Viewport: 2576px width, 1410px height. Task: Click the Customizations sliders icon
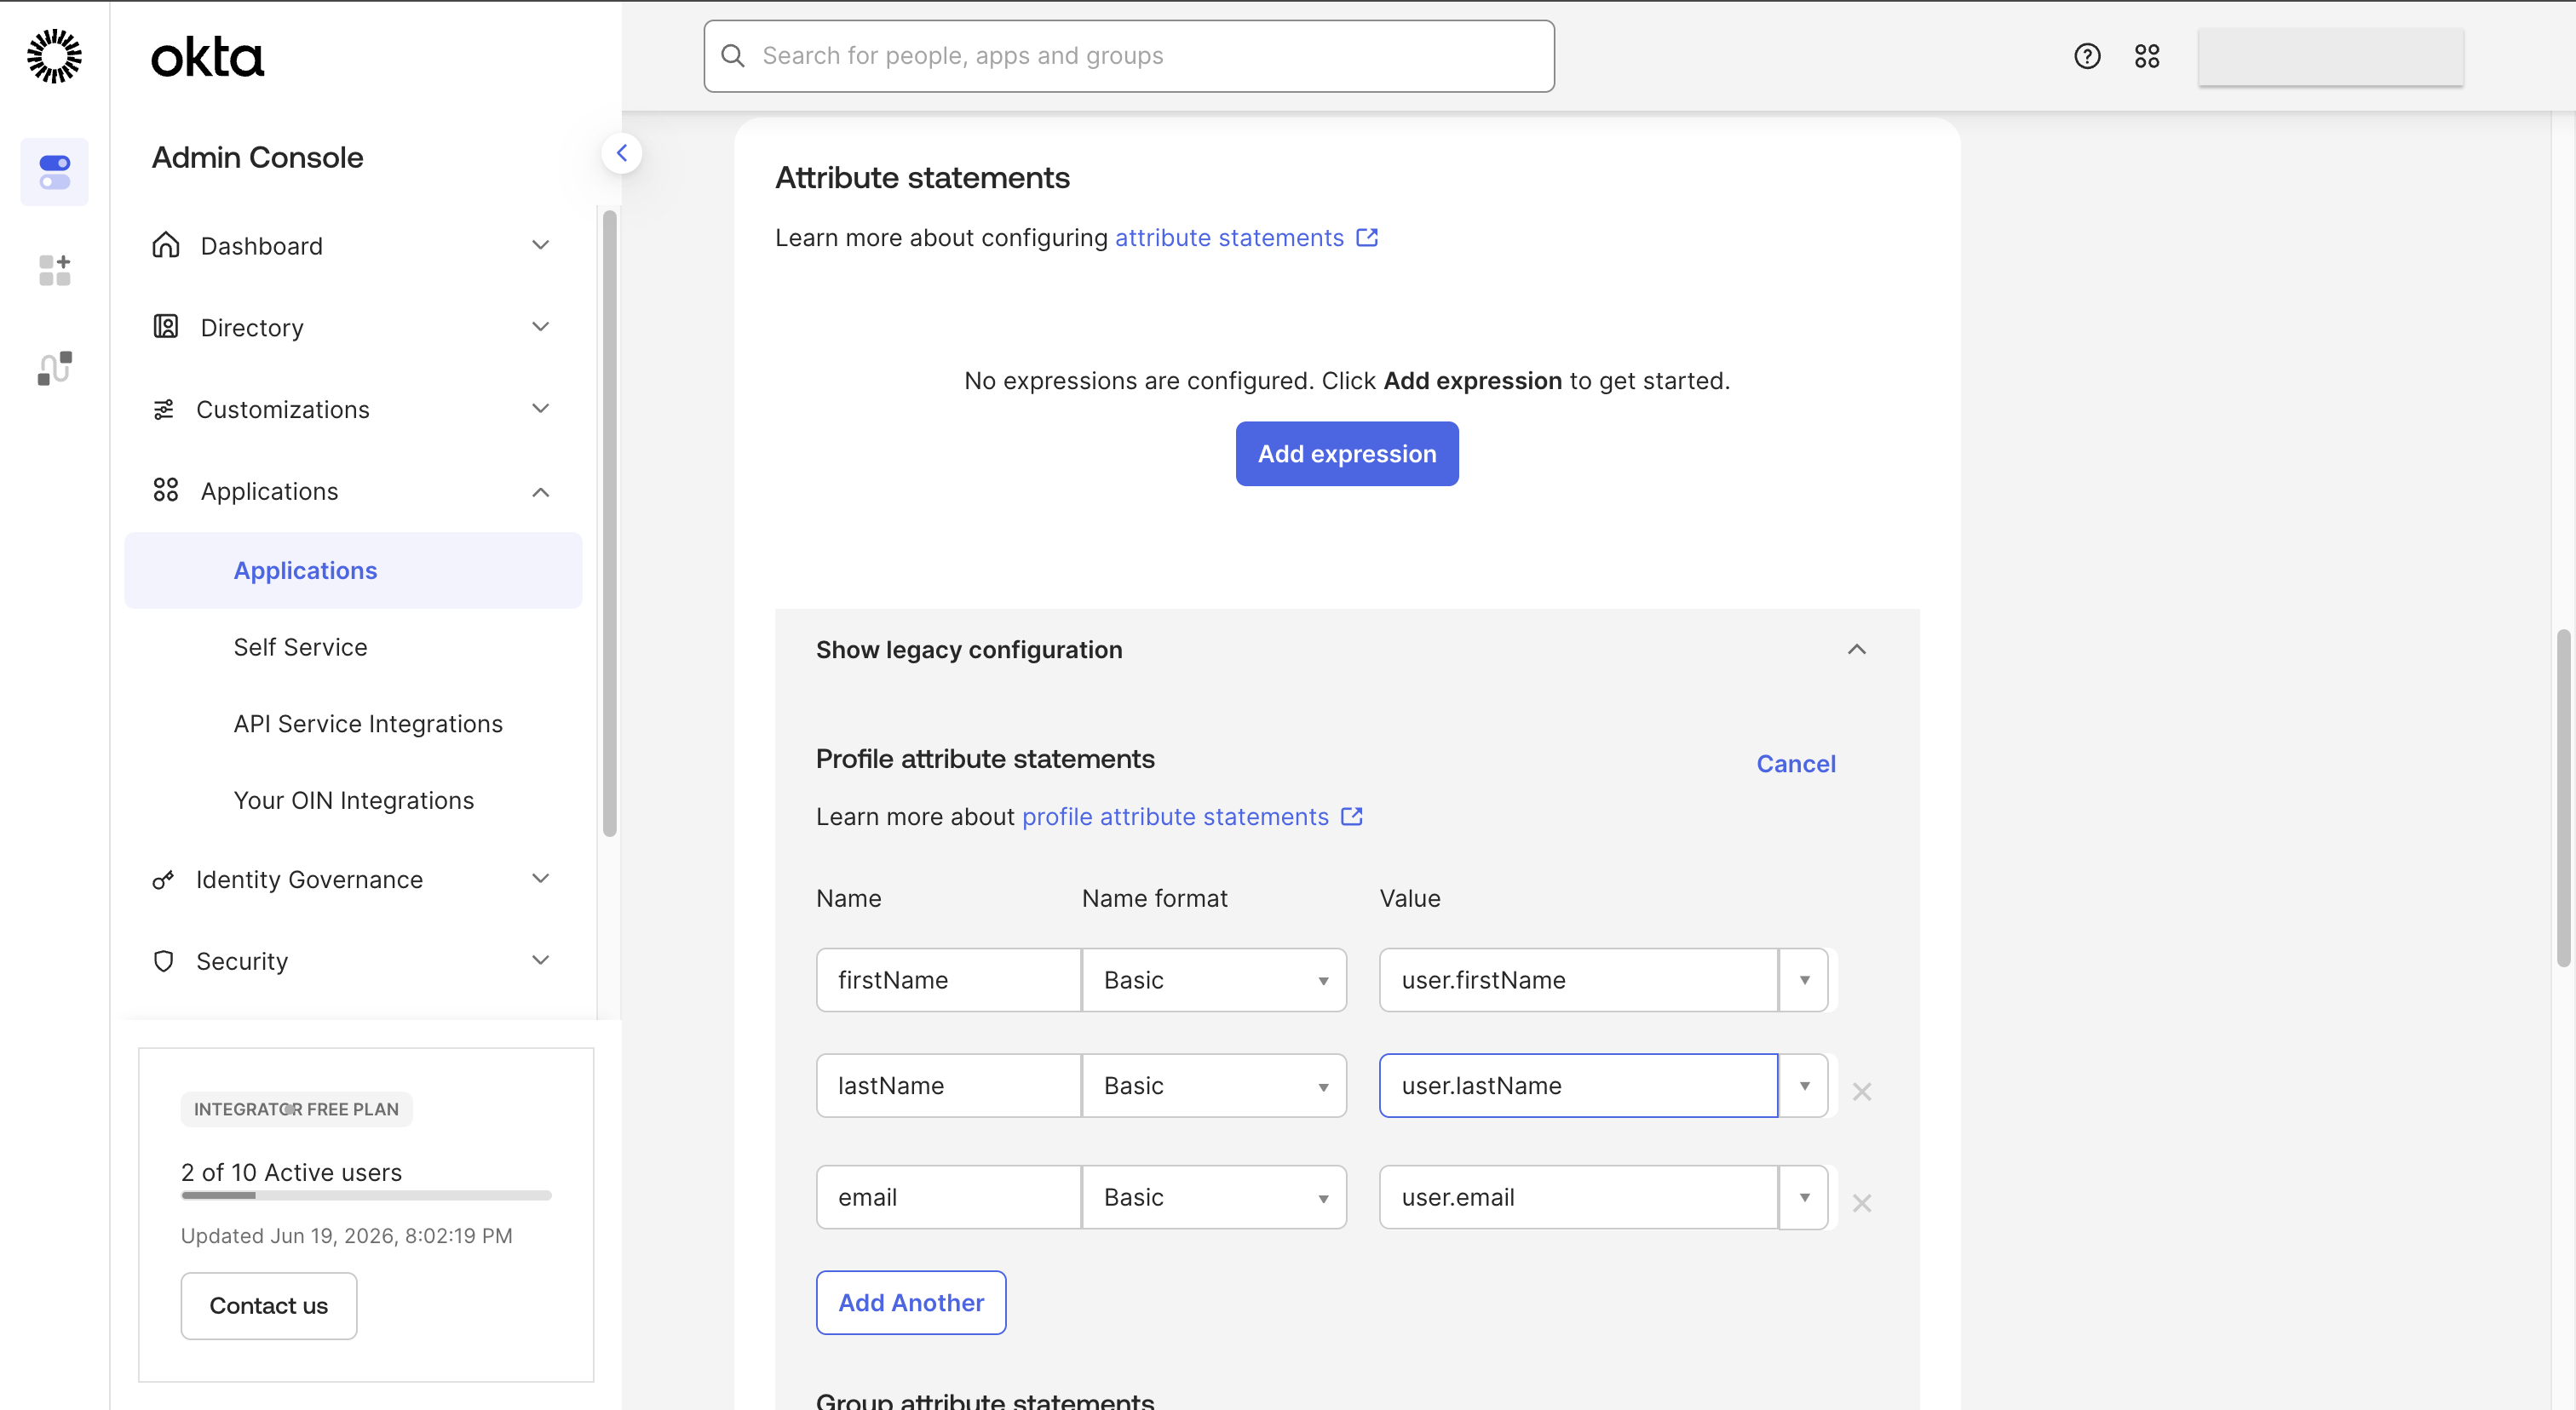click(163, 409)
